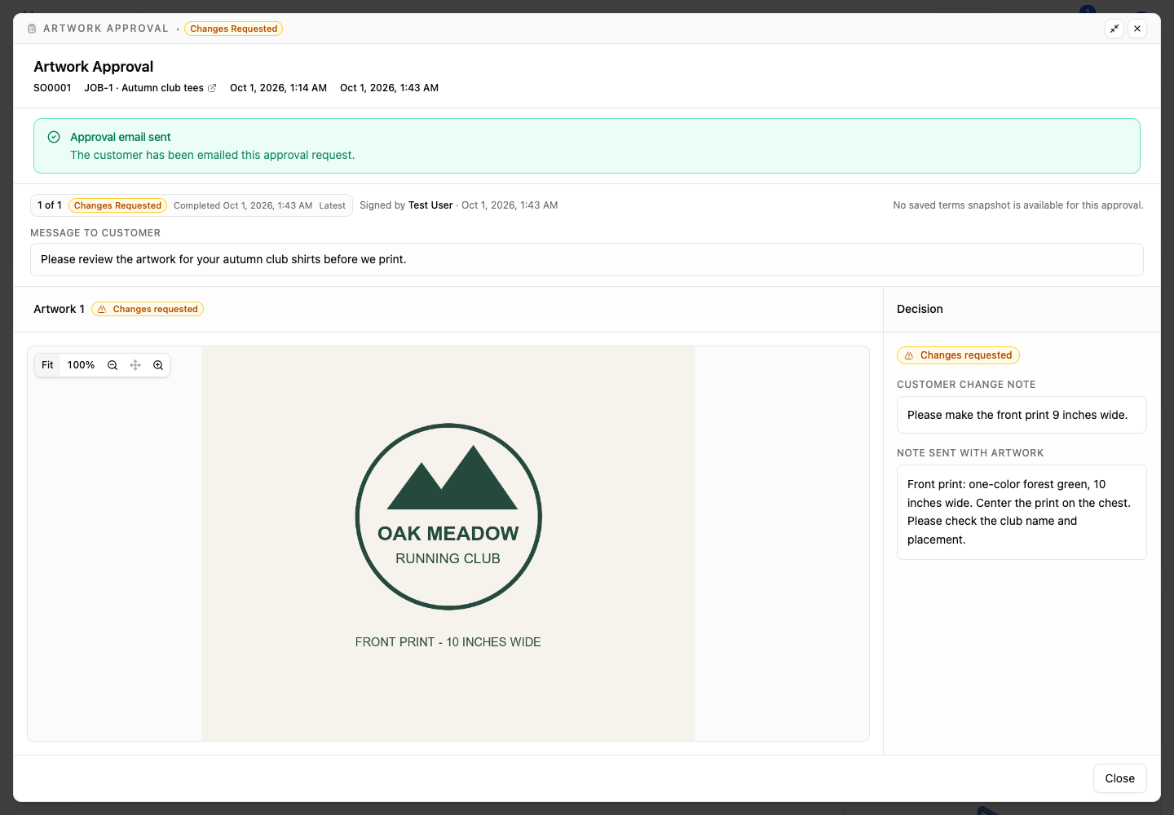Click the 'Completed Oct 1, 2026, 1:43 AM' text
The height and width of the screenshot is (815, 1174).
click(x=243, y=205)
